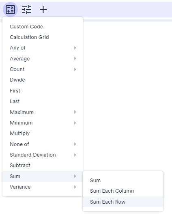
Task: Choose the First calculation
Action: [x=43, y=90]
